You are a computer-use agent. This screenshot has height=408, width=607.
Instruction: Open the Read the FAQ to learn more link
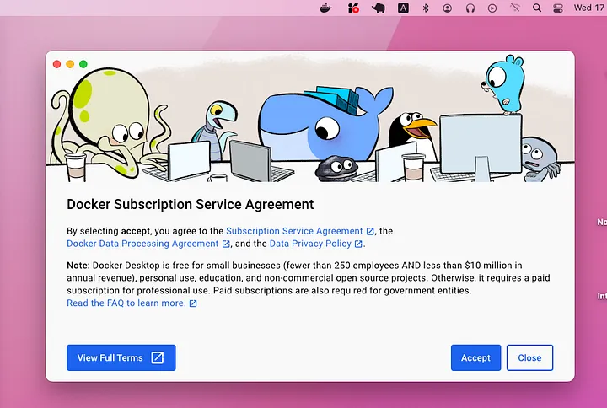[126, 303]
